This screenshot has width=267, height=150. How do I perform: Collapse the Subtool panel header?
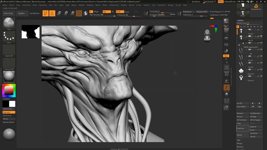240,20
